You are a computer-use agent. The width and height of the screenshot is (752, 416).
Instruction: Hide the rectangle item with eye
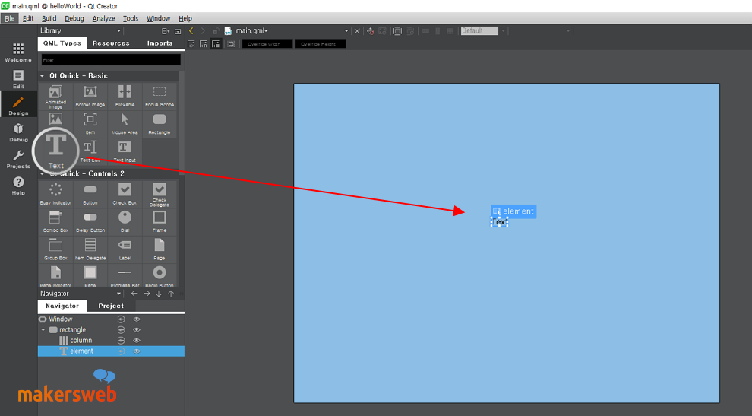[x=137, y=329]
